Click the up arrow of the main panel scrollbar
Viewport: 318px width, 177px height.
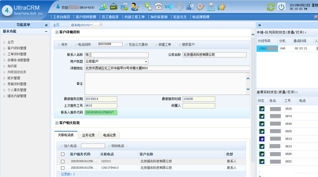pyautogui.click(x=253, y=35)
